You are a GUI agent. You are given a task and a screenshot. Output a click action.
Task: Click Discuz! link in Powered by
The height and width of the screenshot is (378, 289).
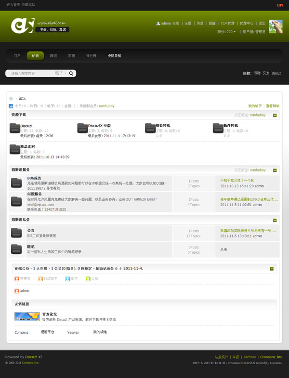click(x=31, y=357)
